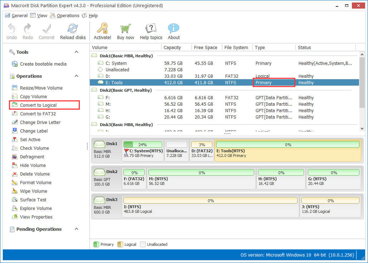Select G: volume row
This screenshot has width=368, height=263.
coord(224,117)
